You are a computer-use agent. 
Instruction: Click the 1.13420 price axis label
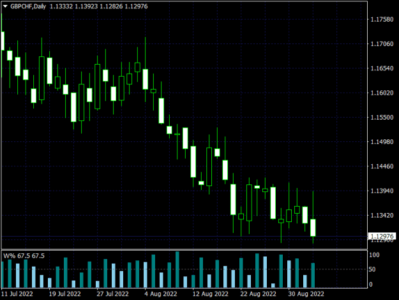pyautogui.click(x=382, y=216)
